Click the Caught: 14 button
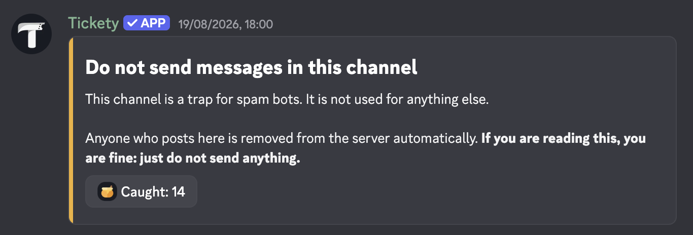Viewport: 693px width, 235px height. click(x=141, y=191)
